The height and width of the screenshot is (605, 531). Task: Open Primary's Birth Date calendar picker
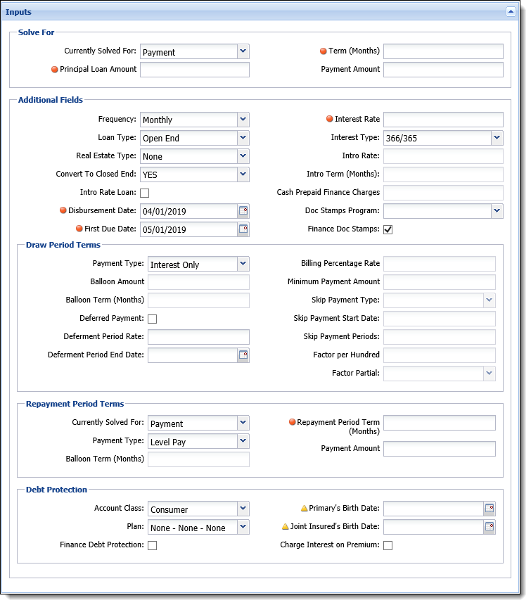coord(490,509)
